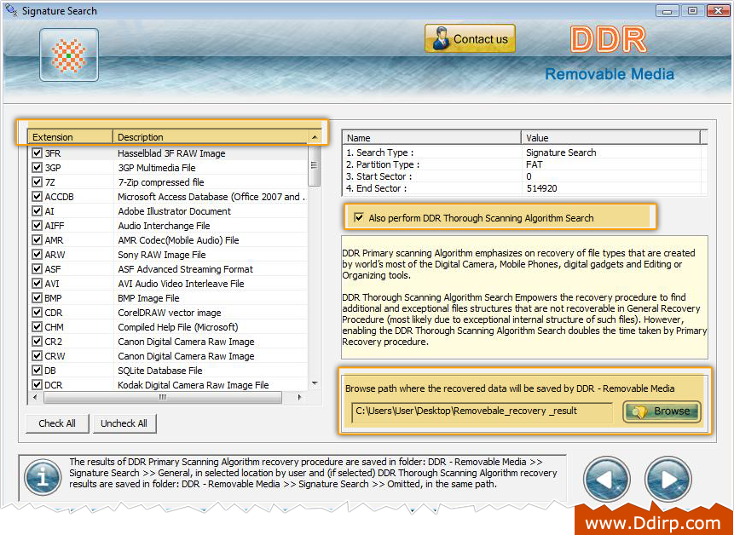Sort by the Extension column header
Viewport: 734px width, 535px height.
click(70, 137)
